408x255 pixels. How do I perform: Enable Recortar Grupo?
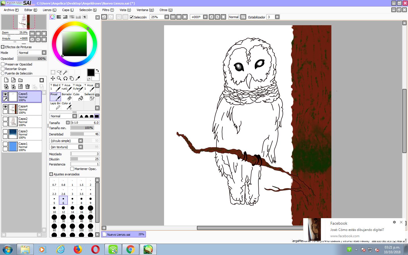coord(3,69)
